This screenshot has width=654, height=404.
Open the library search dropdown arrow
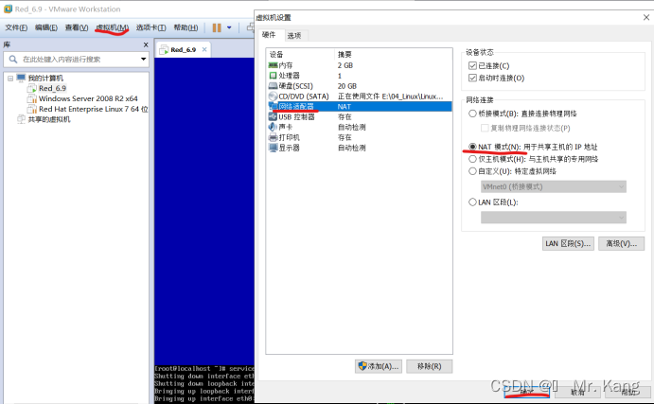click(x=143, y=60)
